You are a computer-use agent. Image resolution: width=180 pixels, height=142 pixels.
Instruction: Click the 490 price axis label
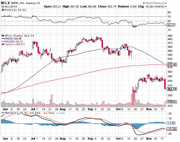(x=170, y=36)
